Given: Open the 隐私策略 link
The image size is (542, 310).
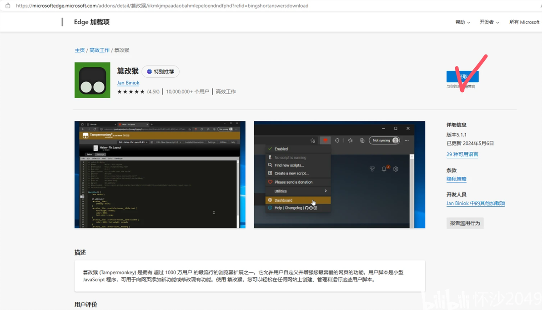Looking at the screenshot, I should 456,179.
